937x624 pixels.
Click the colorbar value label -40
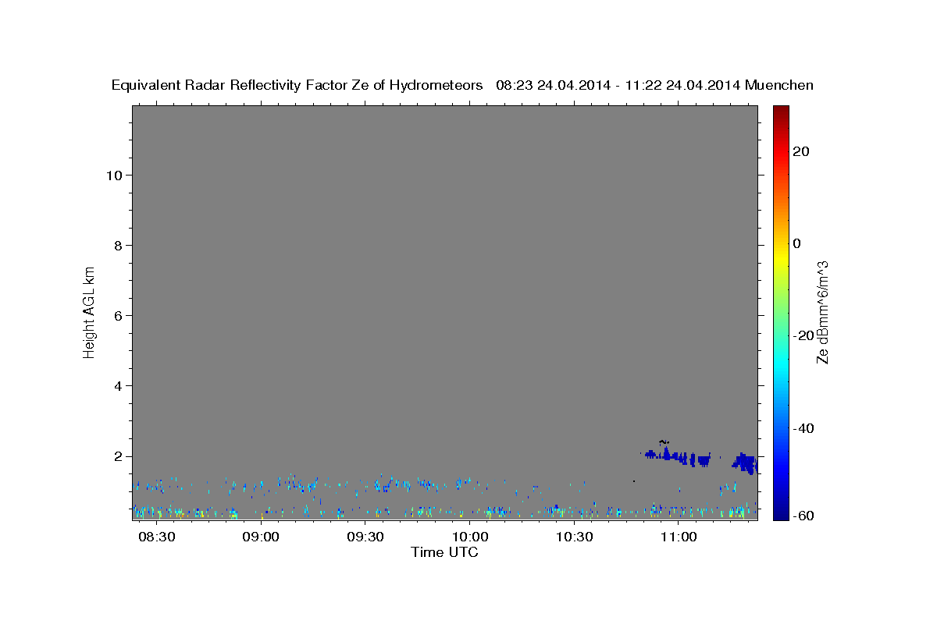point(803,428)
